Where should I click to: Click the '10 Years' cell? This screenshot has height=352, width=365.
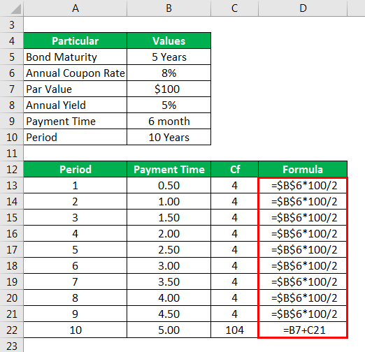[x=169, y=137]
